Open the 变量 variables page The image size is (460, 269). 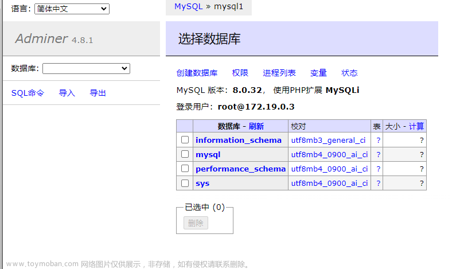[x=318, y=73]
